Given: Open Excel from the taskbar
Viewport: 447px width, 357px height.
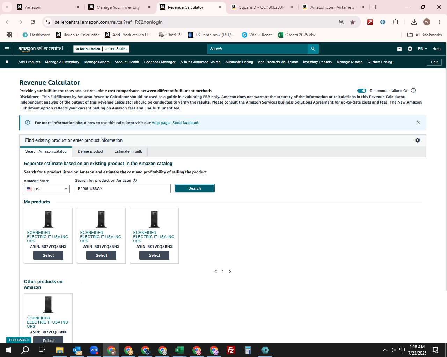Looking at the screenshot, I should click(179, 350).
